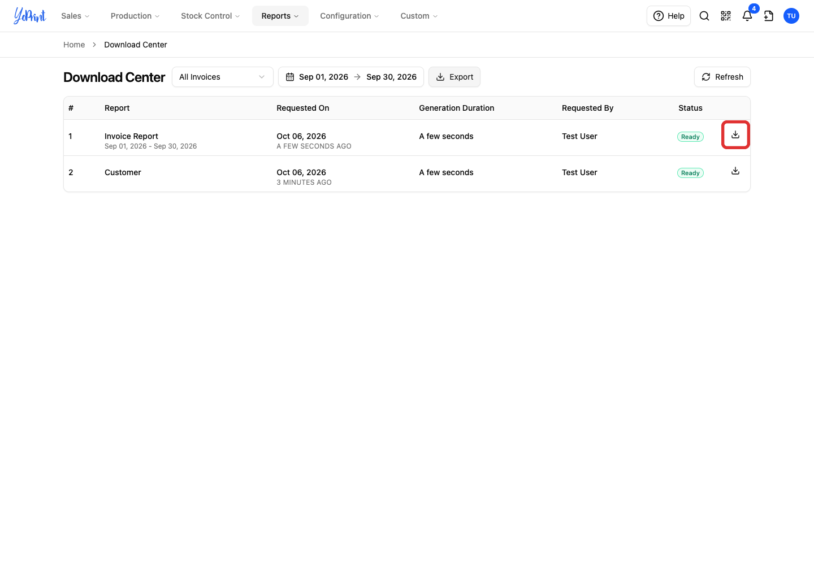Expand the Sales menu
Screen dimensions: 814x565
pos(75,16)
